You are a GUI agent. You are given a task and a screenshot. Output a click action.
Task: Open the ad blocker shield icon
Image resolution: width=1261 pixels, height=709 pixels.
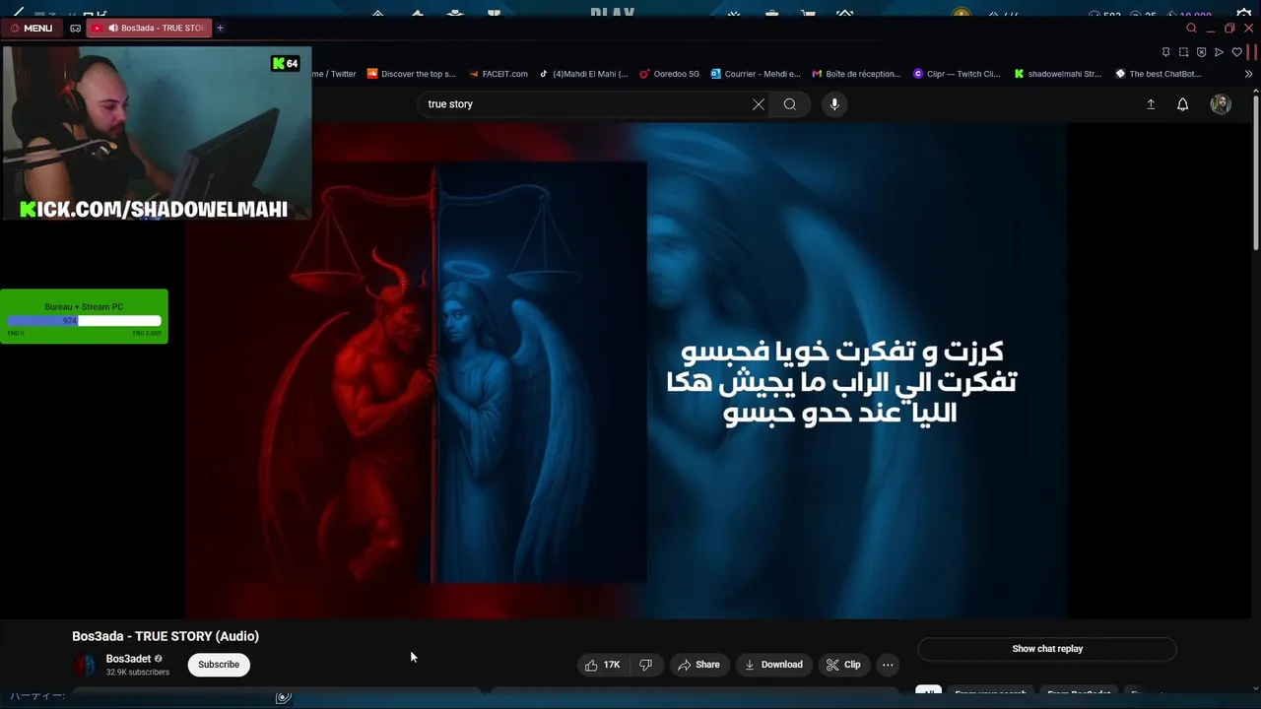pyautogui.click(x=1201, y=52)
